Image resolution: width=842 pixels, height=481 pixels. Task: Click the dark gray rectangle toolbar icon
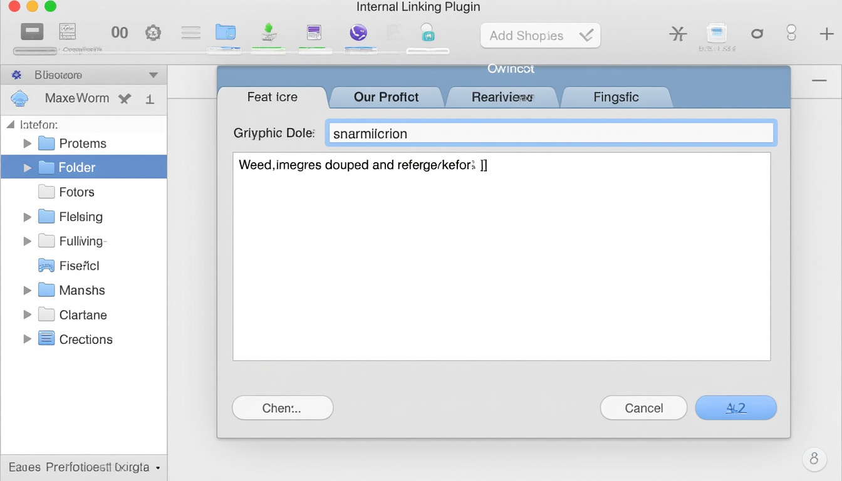(32, 31)
